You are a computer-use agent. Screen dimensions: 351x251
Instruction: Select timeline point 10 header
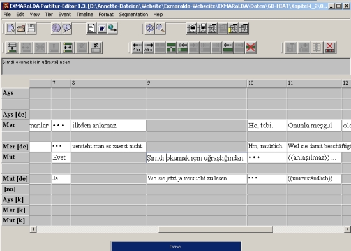(x=267, y=83)
